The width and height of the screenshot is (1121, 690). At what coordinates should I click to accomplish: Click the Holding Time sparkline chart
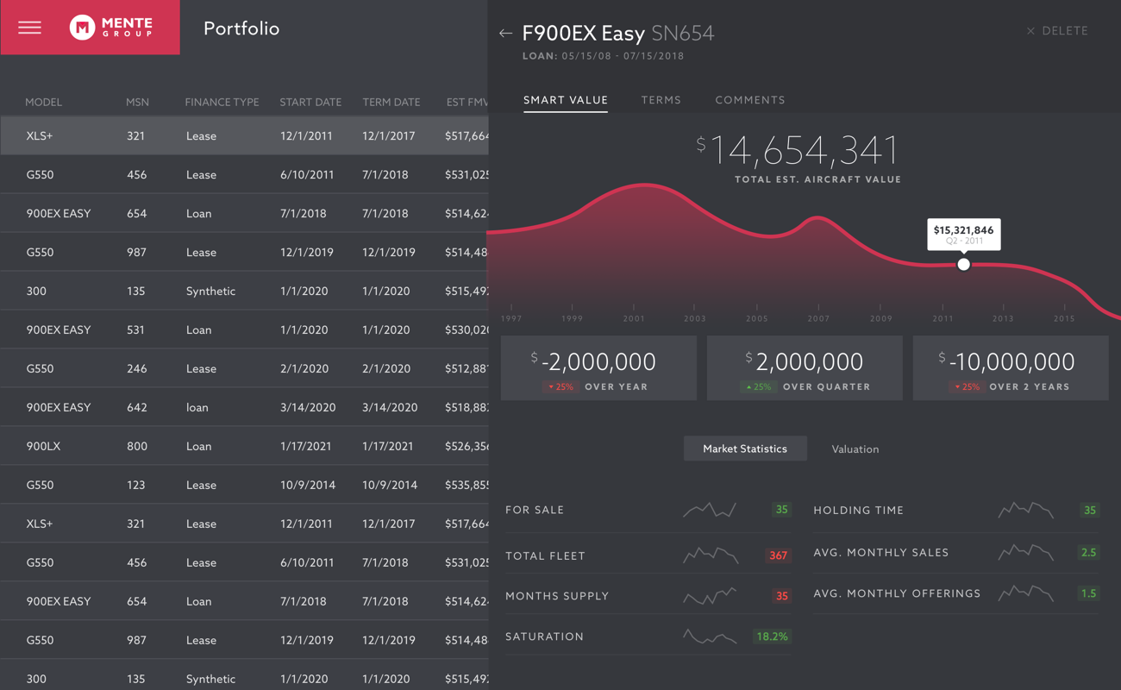click(x=1025, y=511)
